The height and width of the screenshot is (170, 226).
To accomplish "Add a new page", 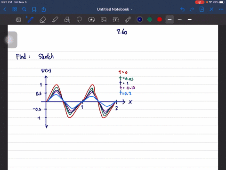I will point(202,9).
